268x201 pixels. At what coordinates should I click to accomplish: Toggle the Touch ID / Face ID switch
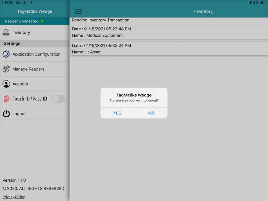coord(59,99)
